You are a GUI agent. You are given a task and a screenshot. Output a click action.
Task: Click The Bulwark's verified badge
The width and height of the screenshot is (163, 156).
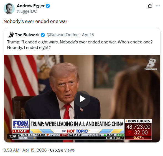(43, 35)
